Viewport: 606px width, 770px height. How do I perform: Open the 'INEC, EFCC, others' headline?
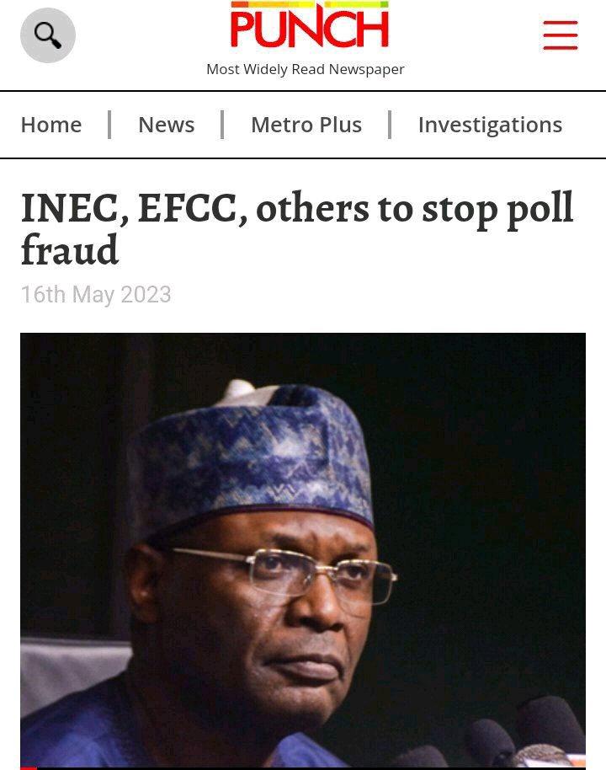pyautogui.click(x=297, y=229)
